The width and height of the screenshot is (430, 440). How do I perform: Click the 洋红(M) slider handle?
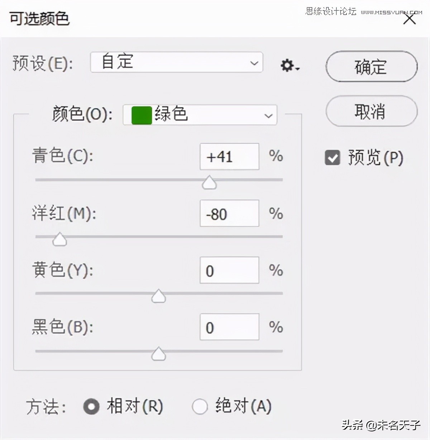point(59,239)
